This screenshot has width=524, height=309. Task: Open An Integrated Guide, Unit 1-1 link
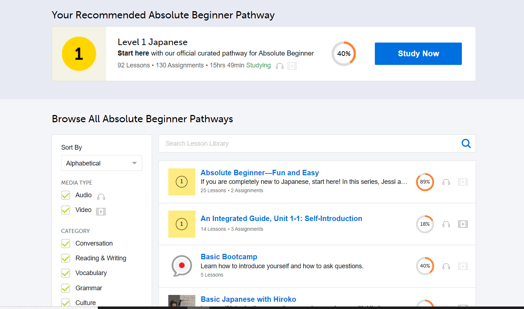pyautogui.click(x=281, y=218)
